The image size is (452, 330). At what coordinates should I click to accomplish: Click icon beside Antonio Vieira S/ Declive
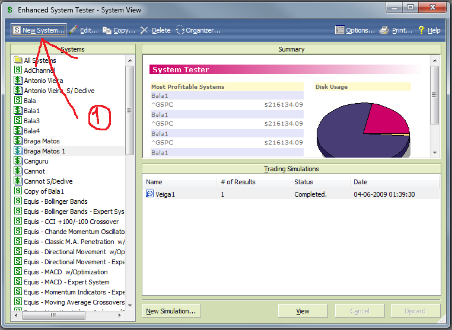pos(18,90)
